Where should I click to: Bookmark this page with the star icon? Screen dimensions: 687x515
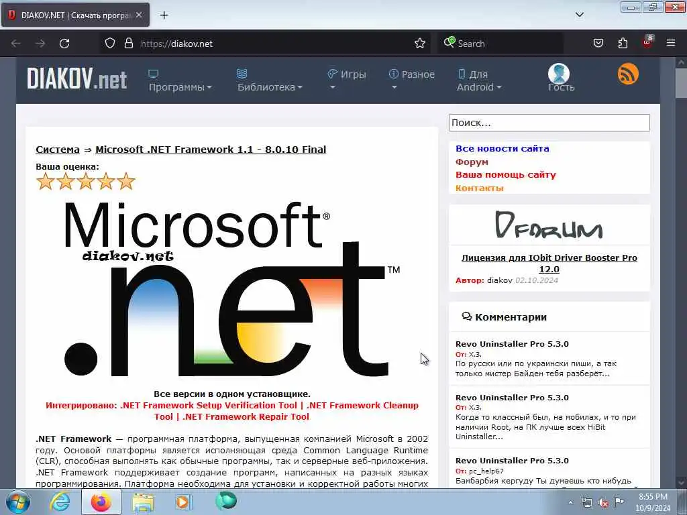click(420, 44)
